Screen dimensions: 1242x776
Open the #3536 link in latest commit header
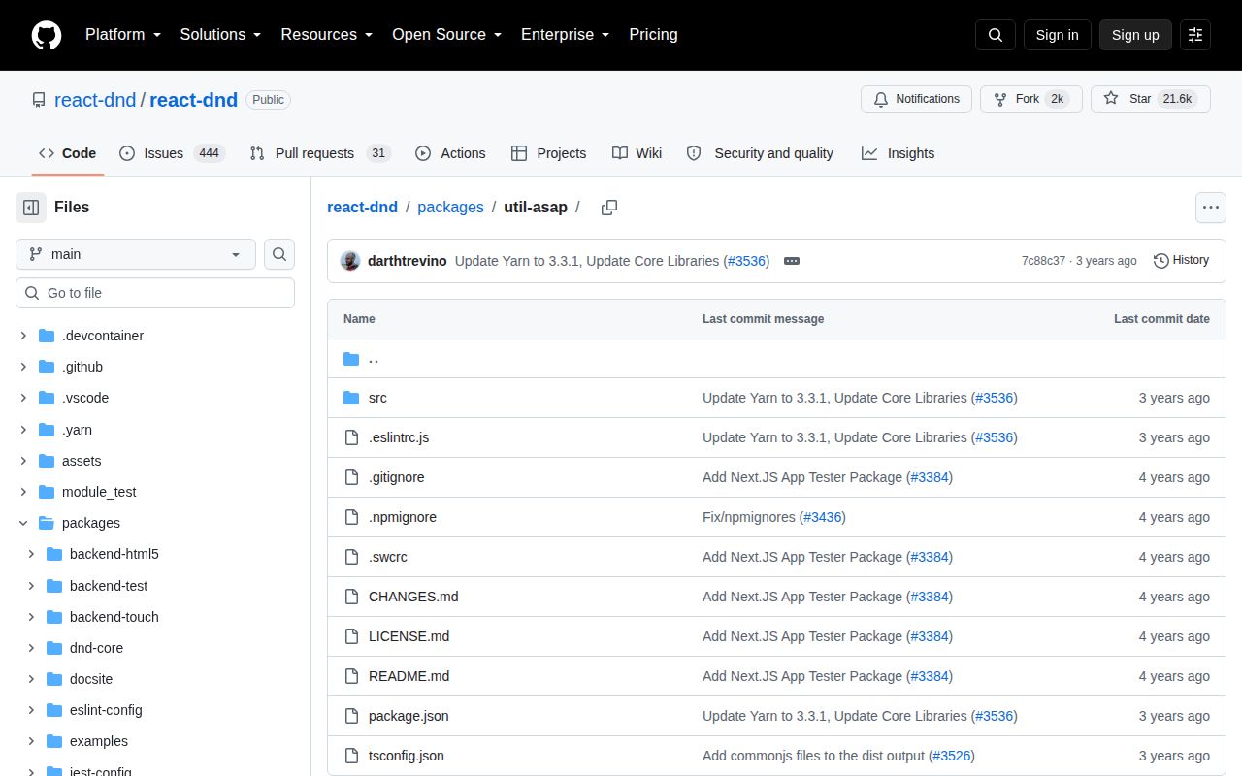coord(747,261)
